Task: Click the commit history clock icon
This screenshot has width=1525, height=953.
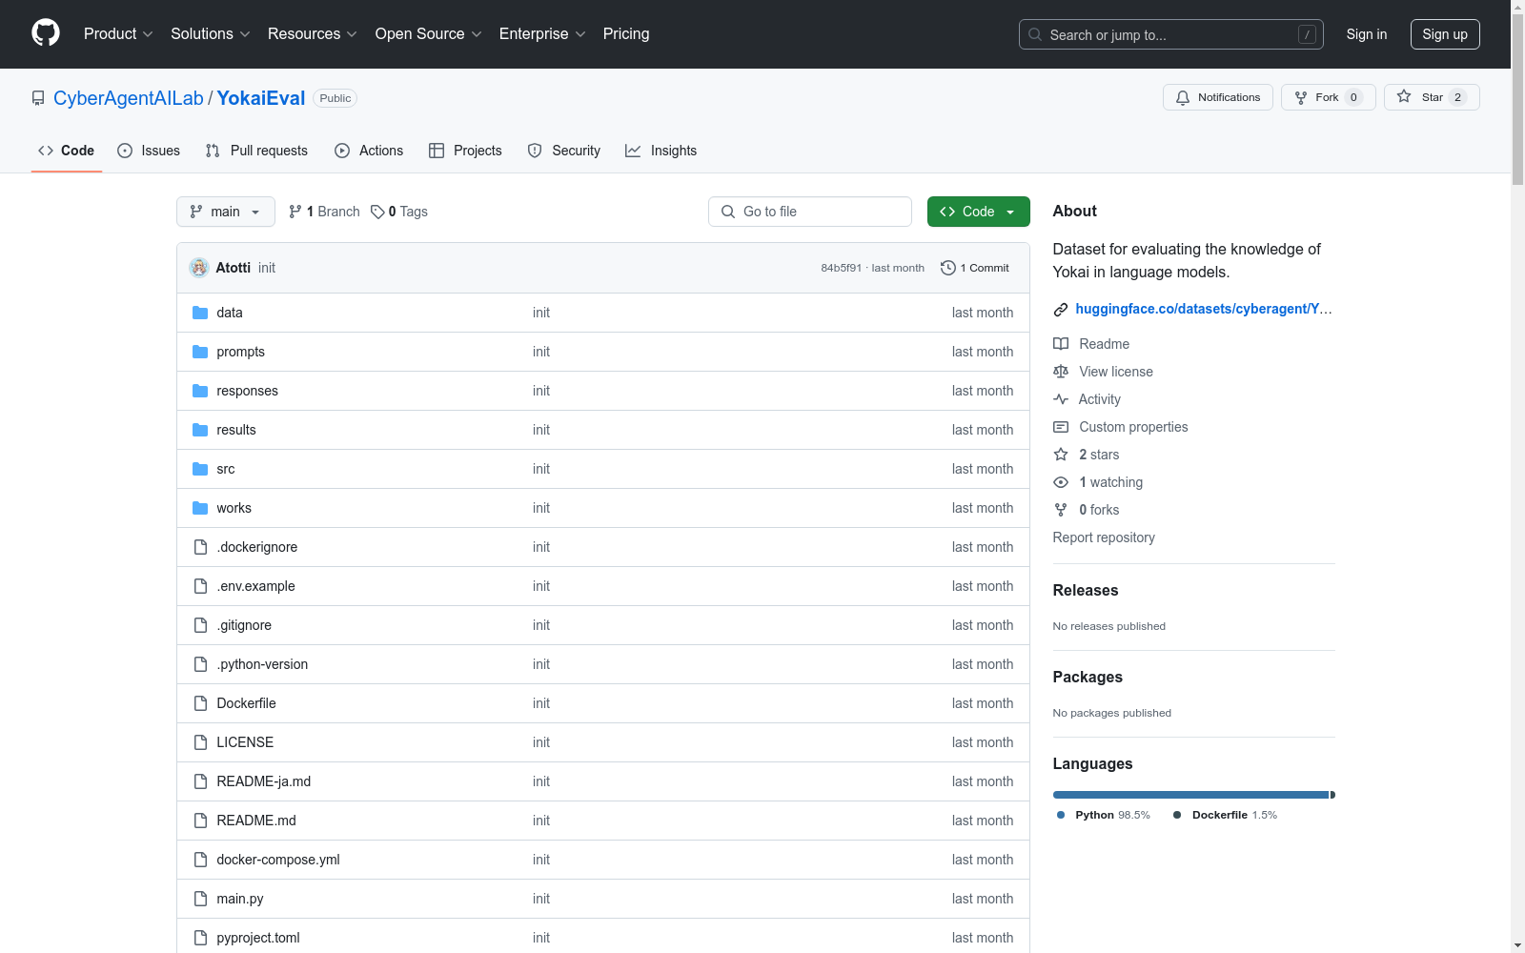Action: [x=947, y=268]
